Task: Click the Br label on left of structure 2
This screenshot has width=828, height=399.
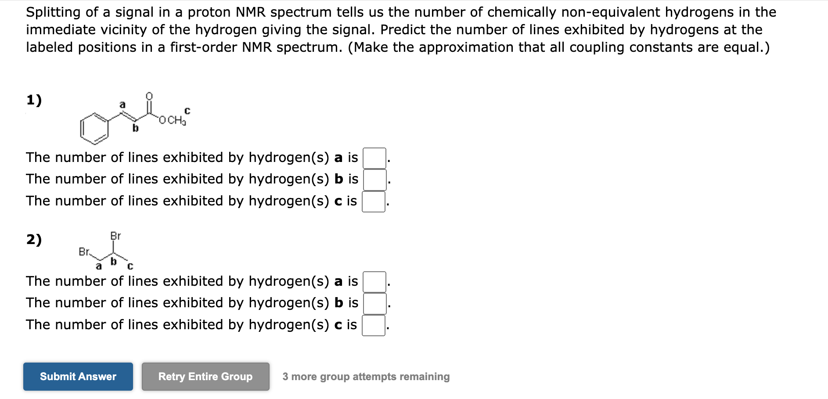Action: click(x=84, y=252)
